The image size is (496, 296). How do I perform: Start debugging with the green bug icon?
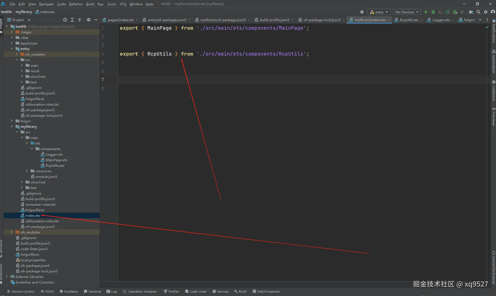tap(433, 12)
